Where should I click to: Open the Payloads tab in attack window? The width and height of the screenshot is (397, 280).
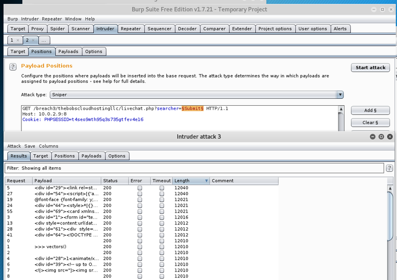(x=91, y=156)
